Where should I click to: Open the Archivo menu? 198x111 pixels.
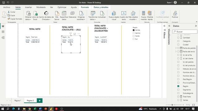pos(7,7)
